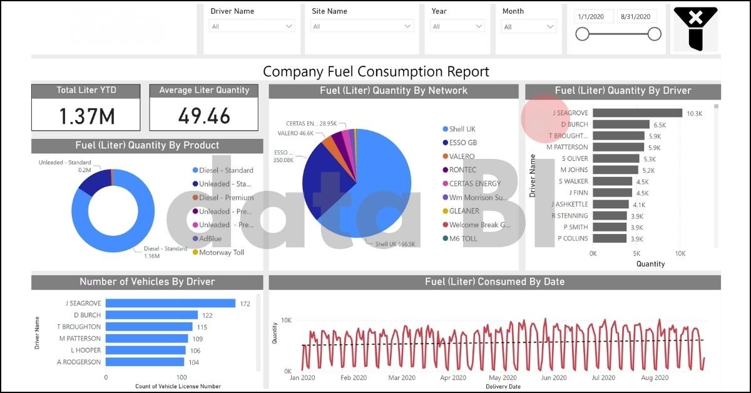Open the Site Name filter dropdown
The image size is (751, 393).
362,26
